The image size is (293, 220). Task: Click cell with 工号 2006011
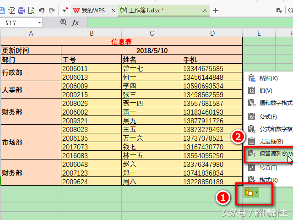pos(92,68)
